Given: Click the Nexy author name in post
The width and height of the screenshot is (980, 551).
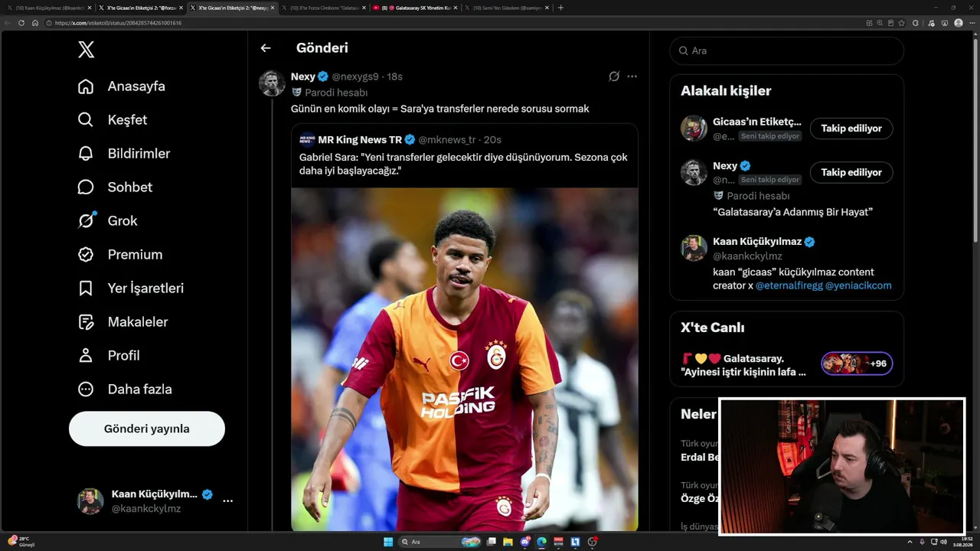Looking at the screenshot, I should pyautogui.click(x=303, y=77).
